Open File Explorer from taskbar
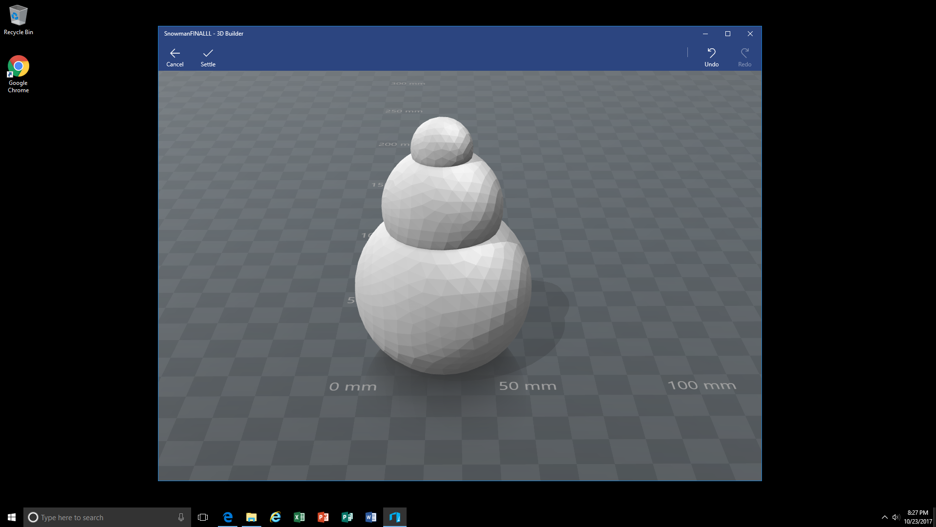The width and height of the screenshot is (936, 527). coord(252,517)
